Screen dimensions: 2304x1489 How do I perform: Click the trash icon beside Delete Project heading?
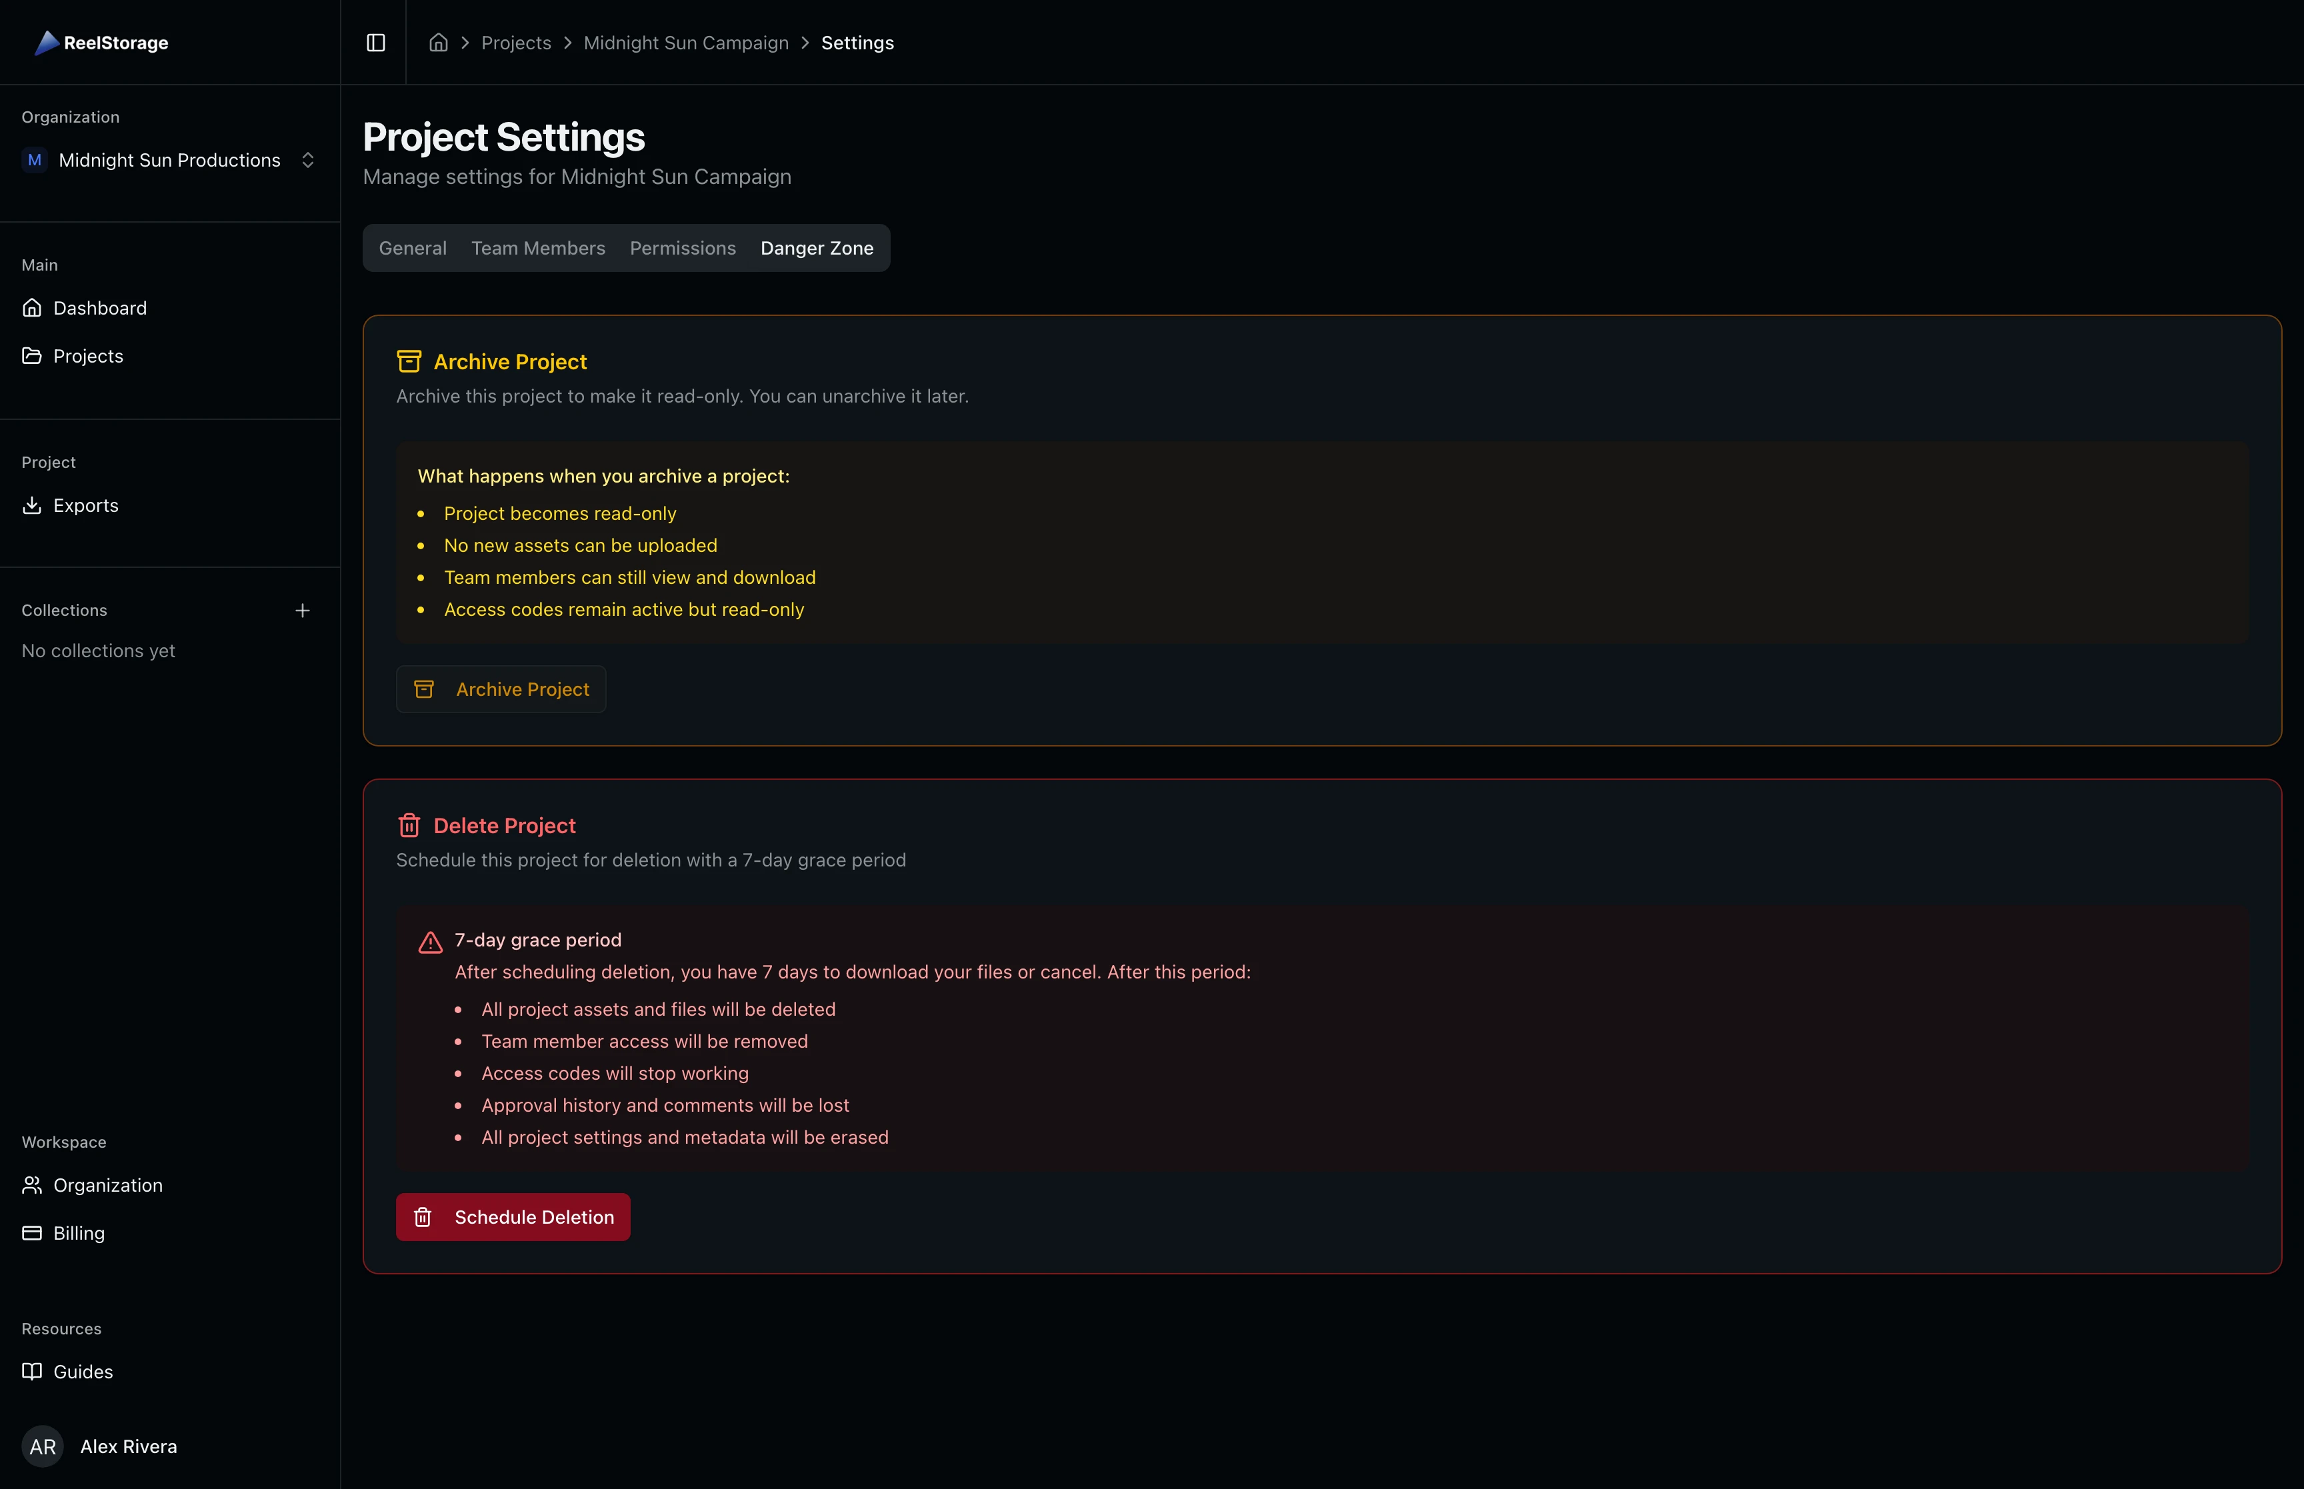tap(410, 824)
